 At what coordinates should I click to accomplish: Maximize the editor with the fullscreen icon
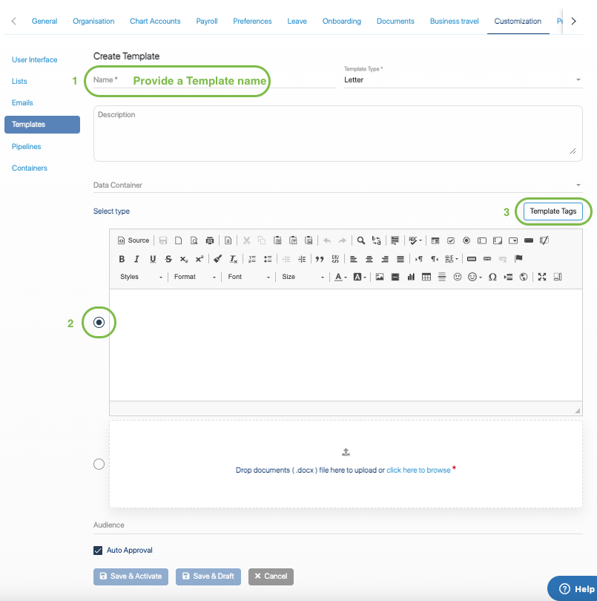[542, 277]
